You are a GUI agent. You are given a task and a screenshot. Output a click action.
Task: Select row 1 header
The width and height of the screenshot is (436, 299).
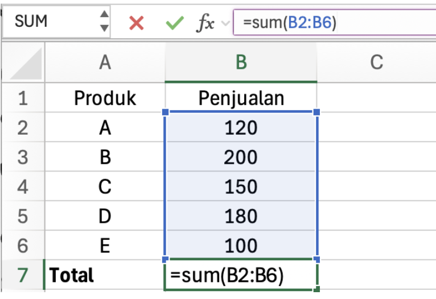(23, 98)
